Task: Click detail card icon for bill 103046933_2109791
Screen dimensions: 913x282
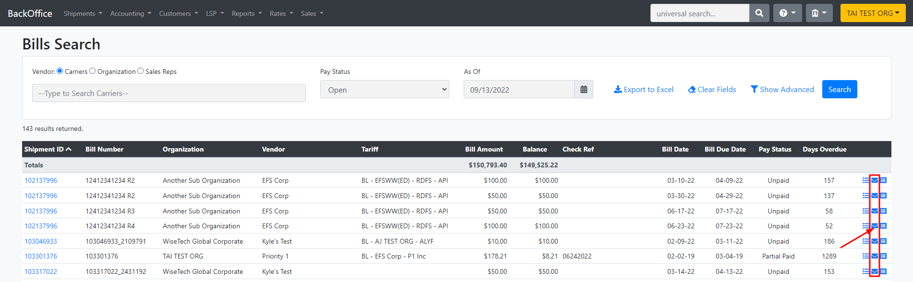Action: pyautogui.click(x=883, y=241)
